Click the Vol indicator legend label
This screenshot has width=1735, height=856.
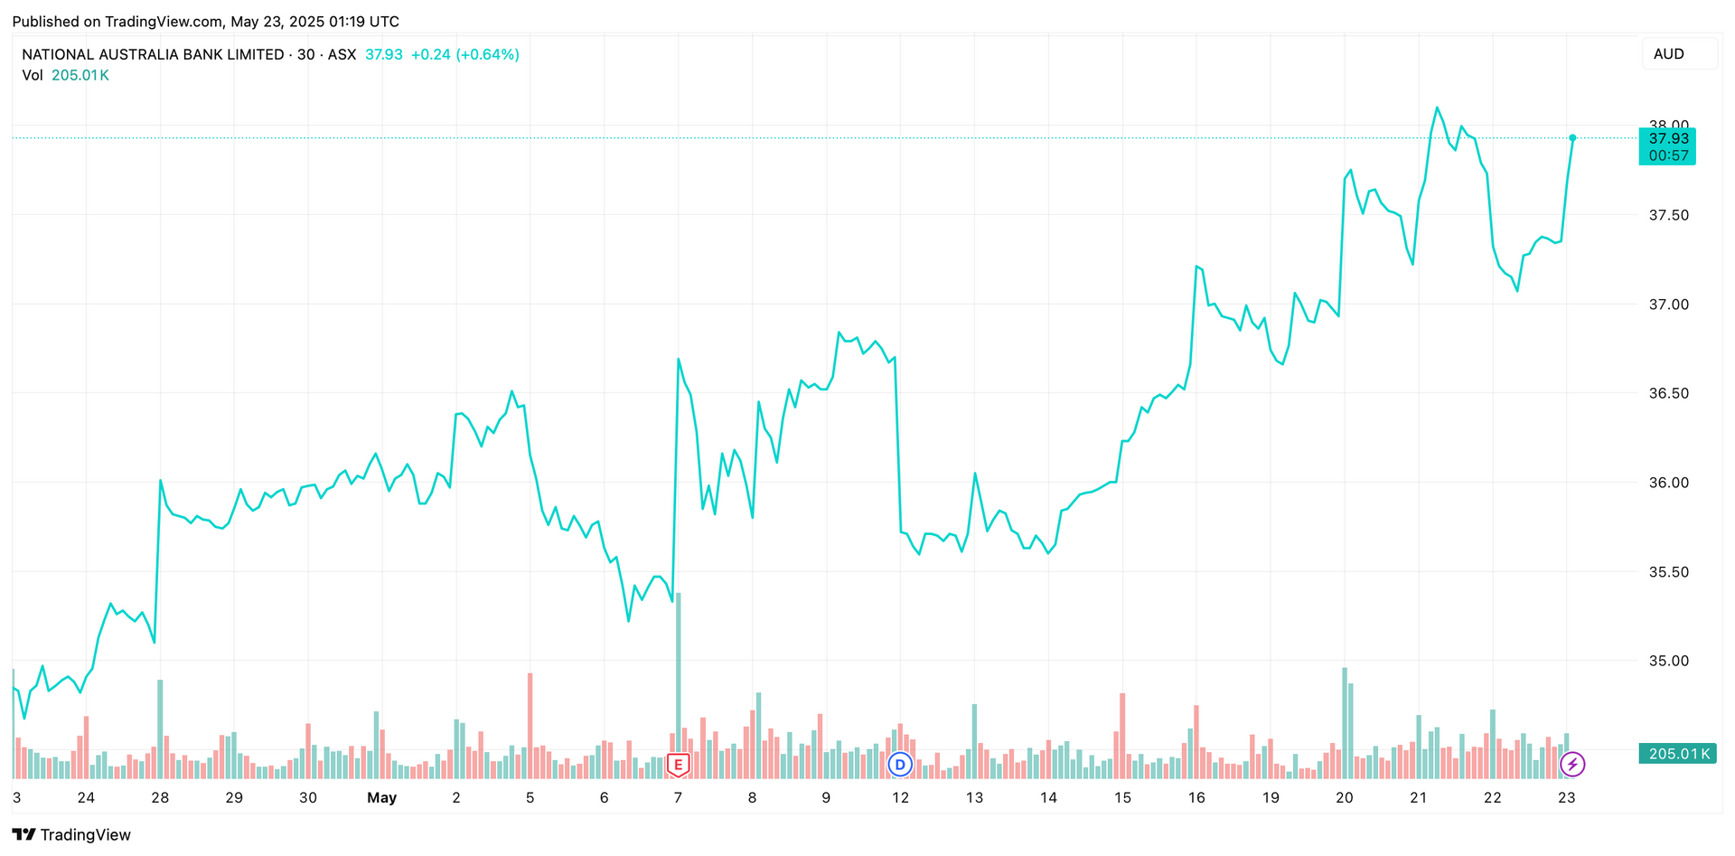(x=33, y=75)
